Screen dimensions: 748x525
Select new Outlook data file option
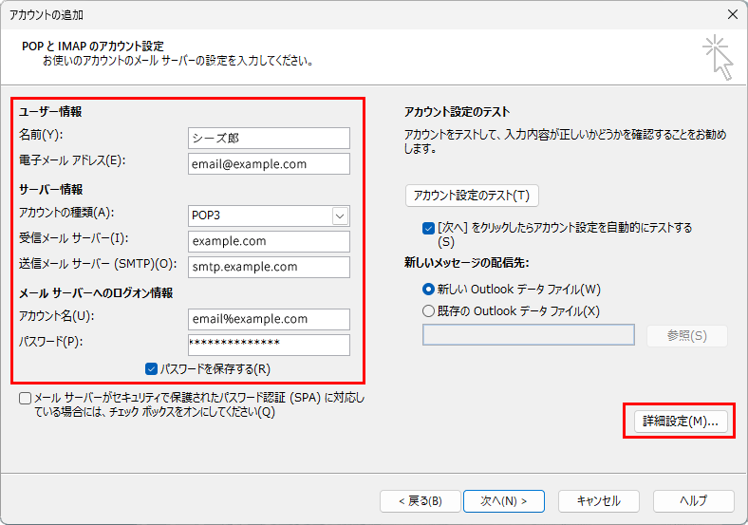coord(428,290)
